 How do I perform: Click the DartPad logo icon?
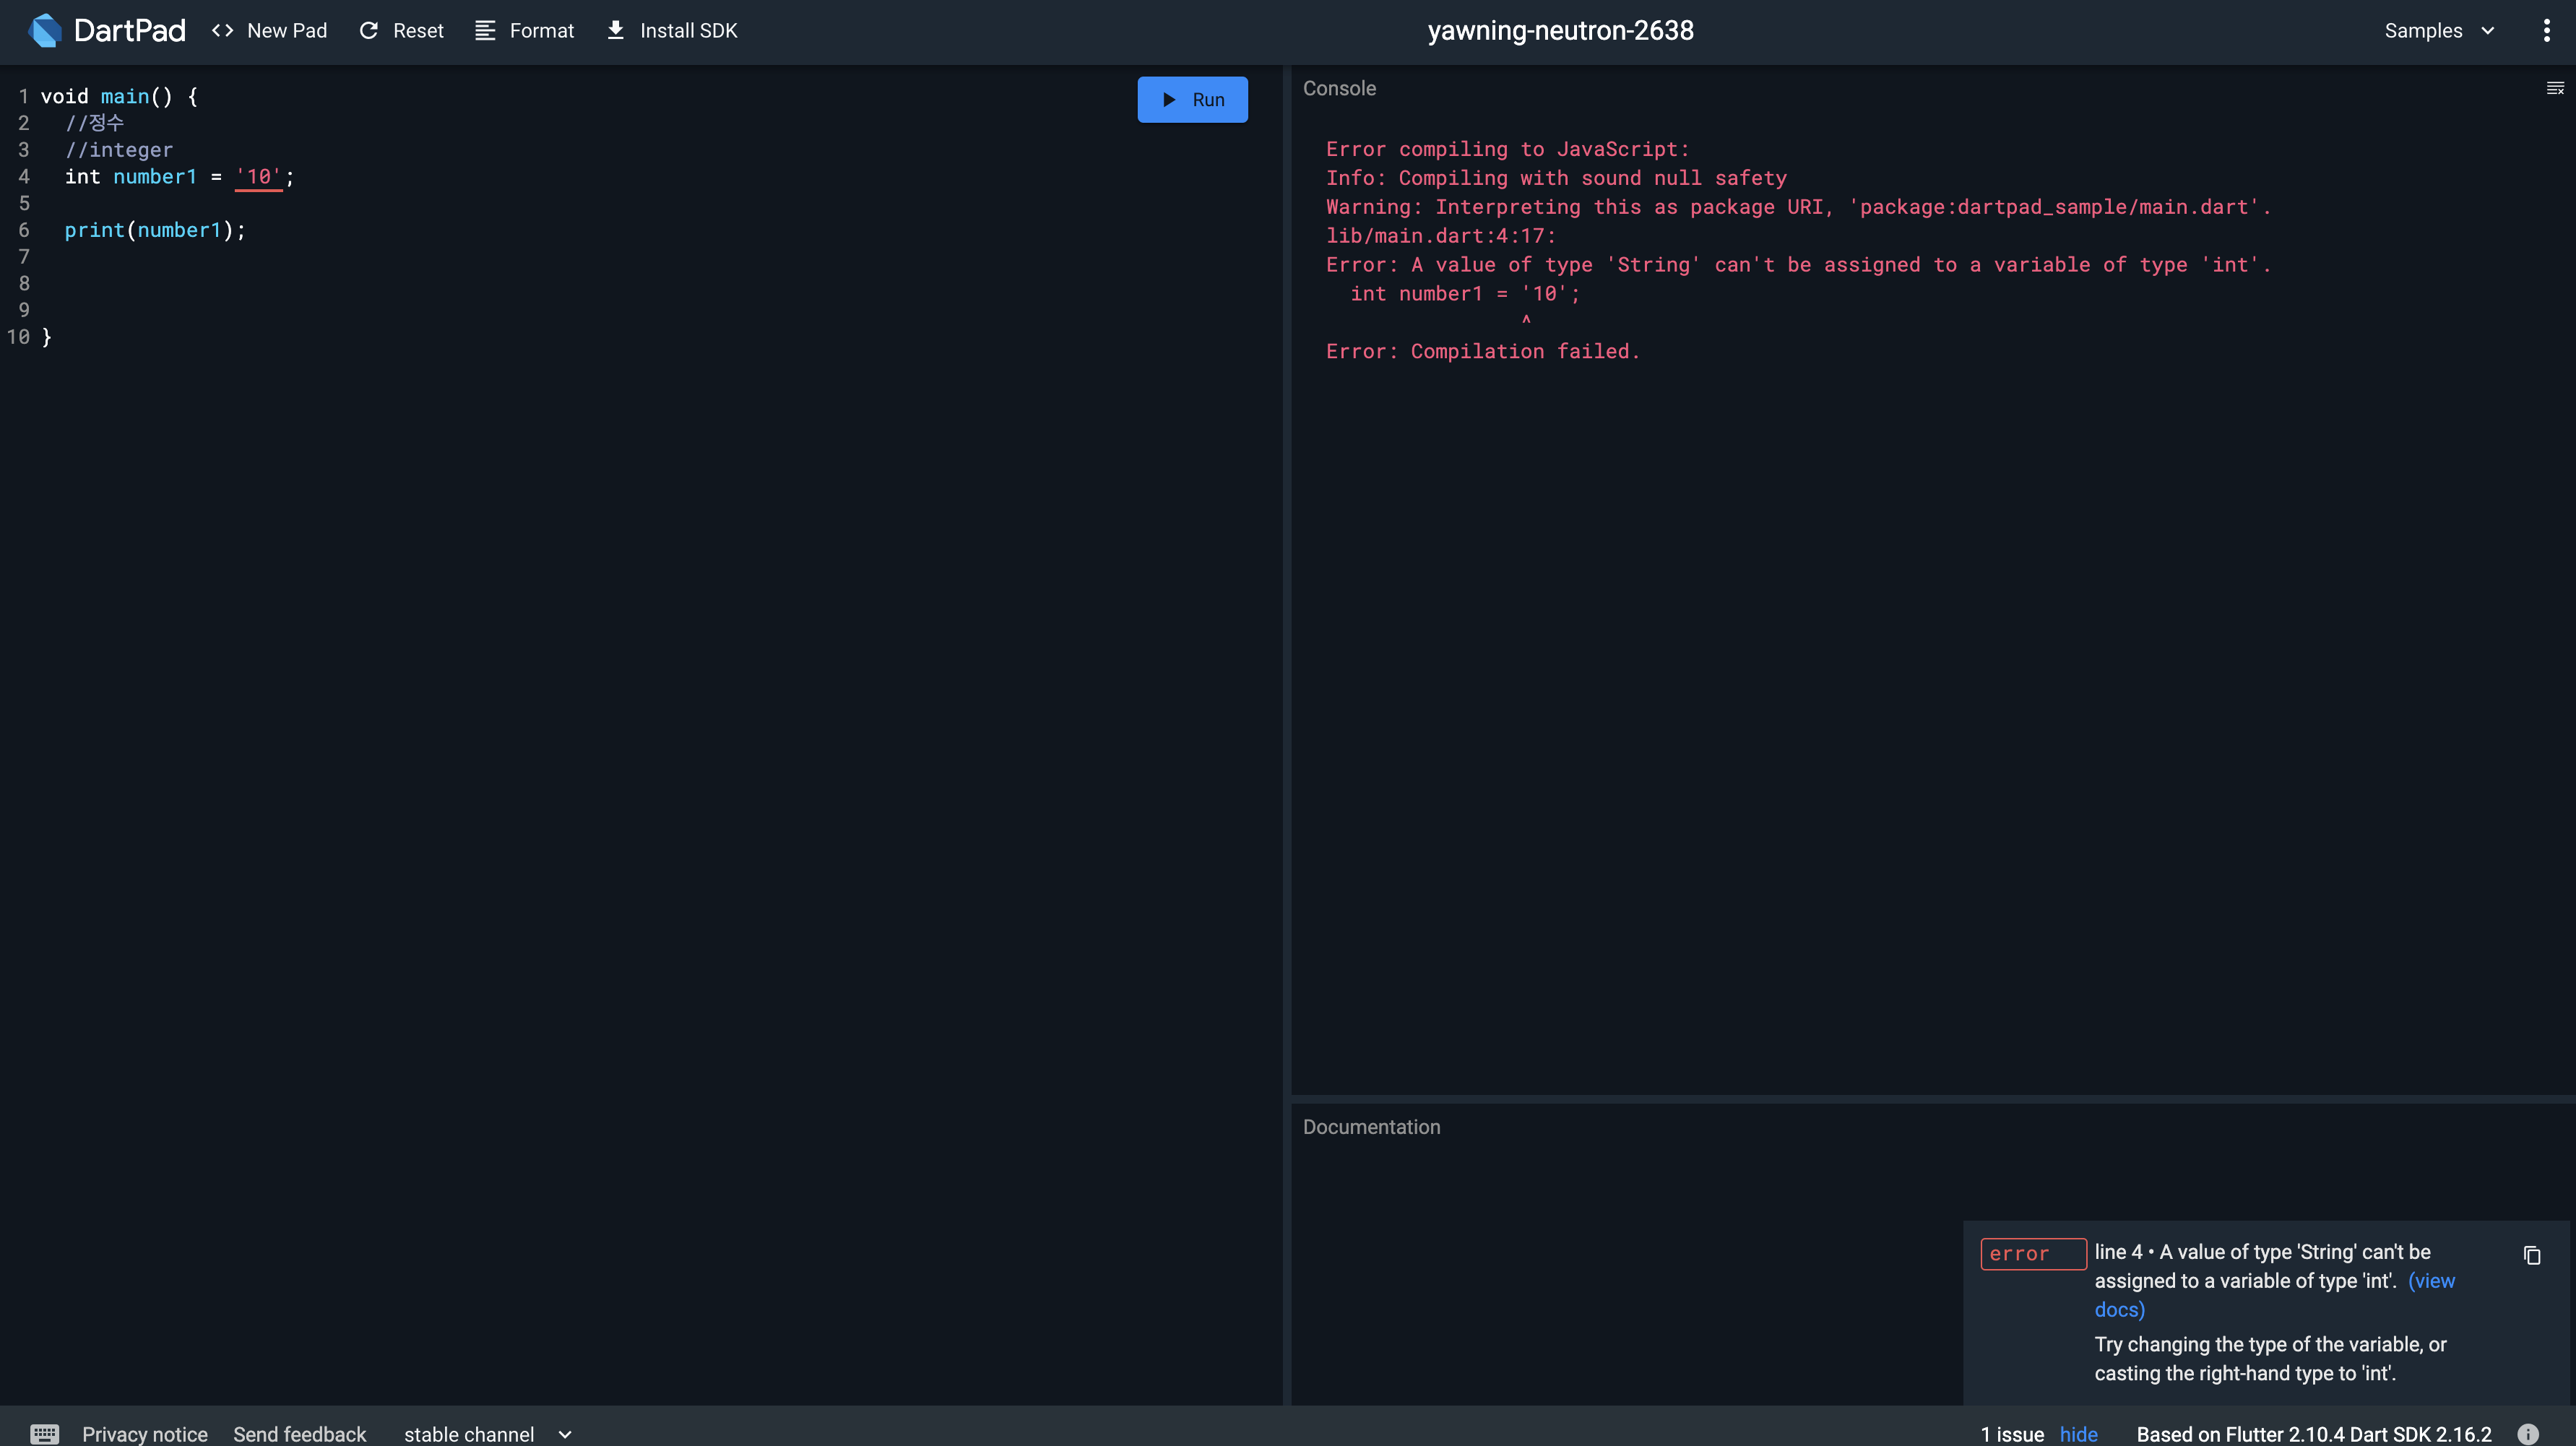[44, 30]
